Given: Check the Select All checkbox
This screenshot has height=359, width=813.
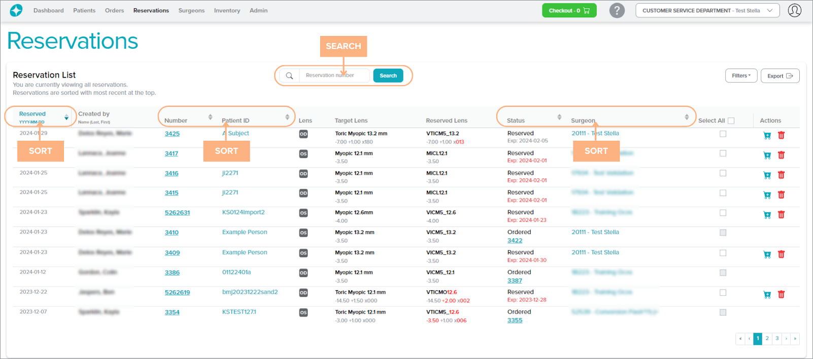Looking at the screenshot, I should pos(731,121).
